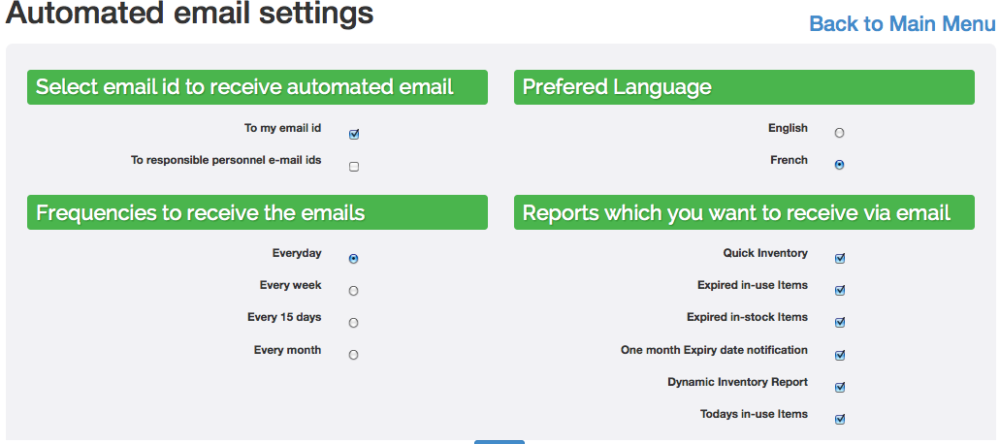Select English as preferred language
The height and width of the screenshot is (444, 1000).
(x=839, y=133)
